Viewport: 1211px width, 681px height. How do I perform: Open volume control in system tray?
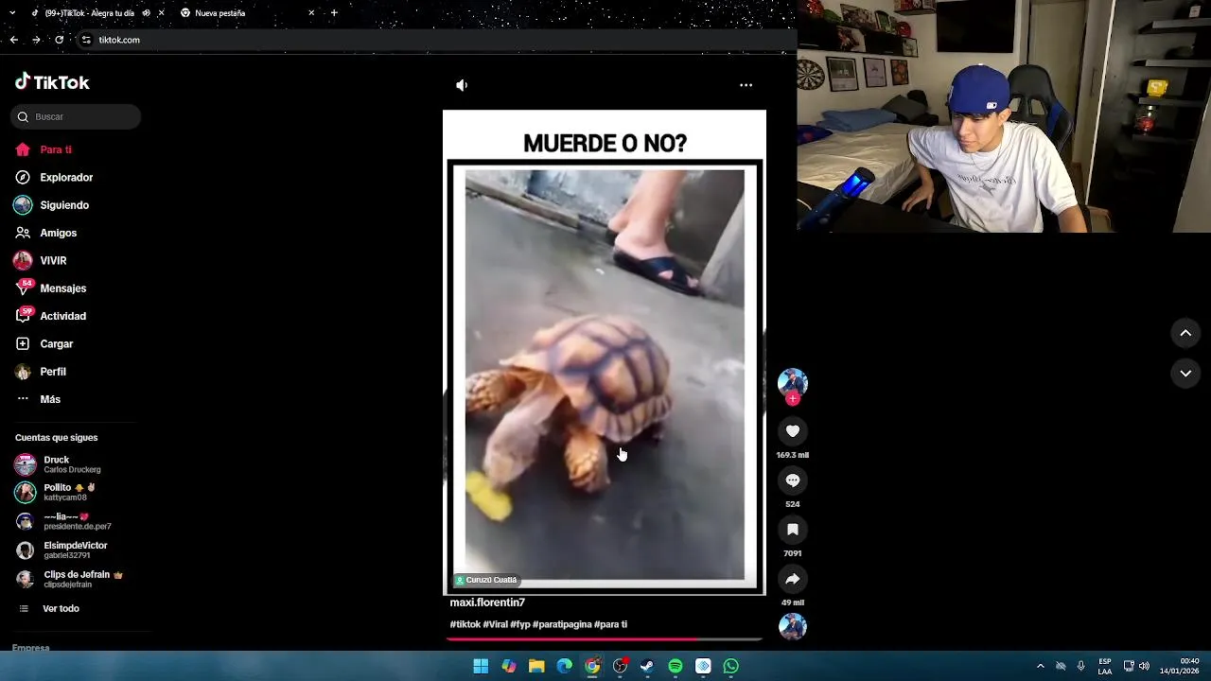pos(1144,666)
